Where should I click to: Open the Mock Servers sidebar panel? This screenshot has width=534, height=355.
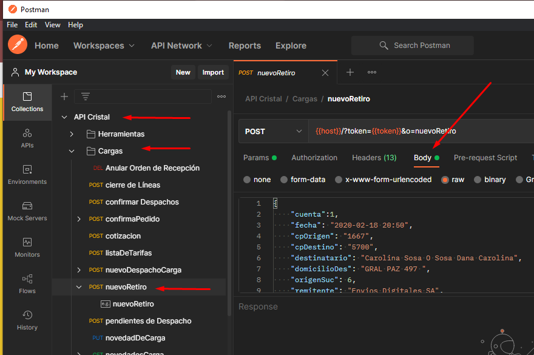pyautogui.click(x=27, y=211)
